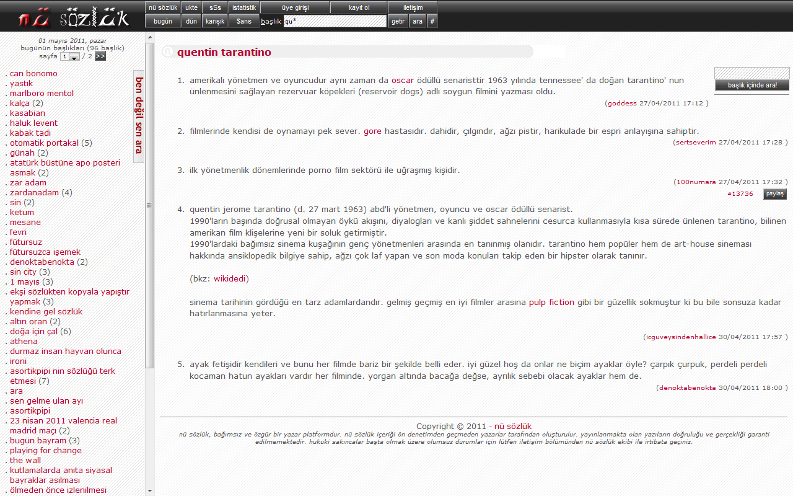
Task: Open the playing for change topic
Action: 46,451
